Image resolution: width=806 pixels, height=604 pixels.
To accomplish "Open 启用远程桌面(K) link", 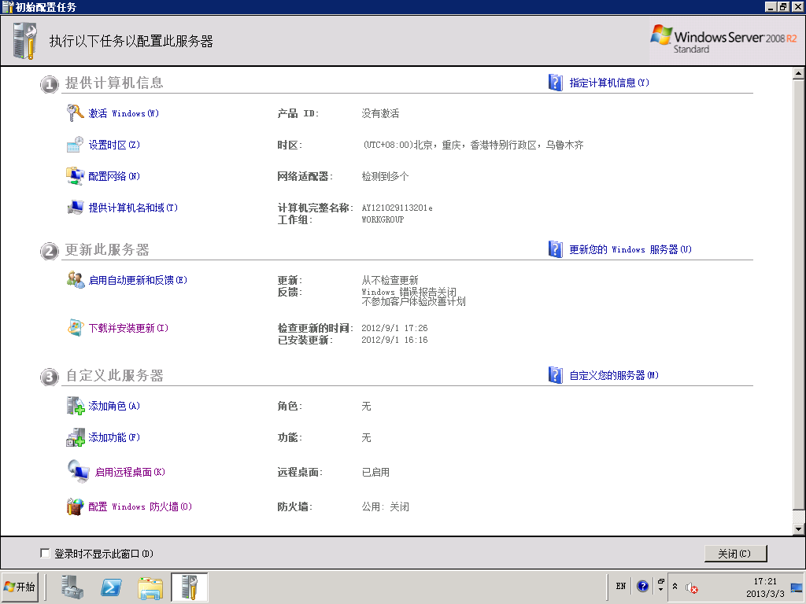I will coord(130,472).
